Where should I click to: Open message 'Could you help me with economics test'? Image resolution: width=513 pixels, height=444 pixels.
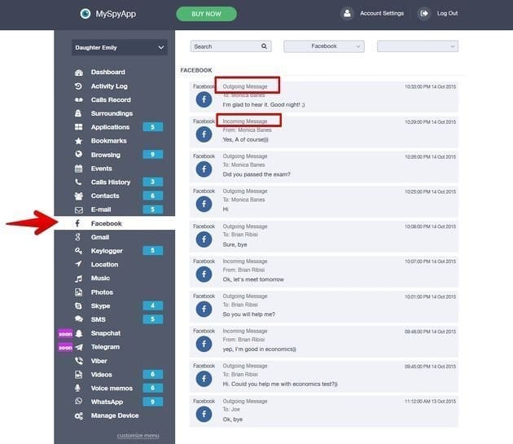324,376
